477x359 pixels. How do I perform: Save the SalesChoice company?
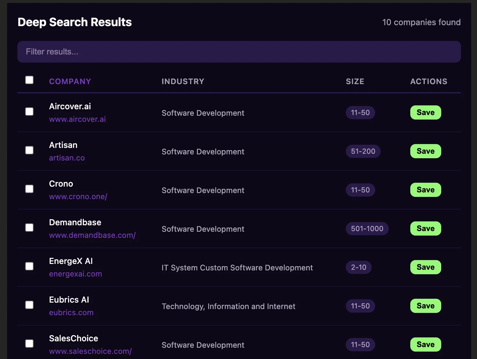point(425,344)
